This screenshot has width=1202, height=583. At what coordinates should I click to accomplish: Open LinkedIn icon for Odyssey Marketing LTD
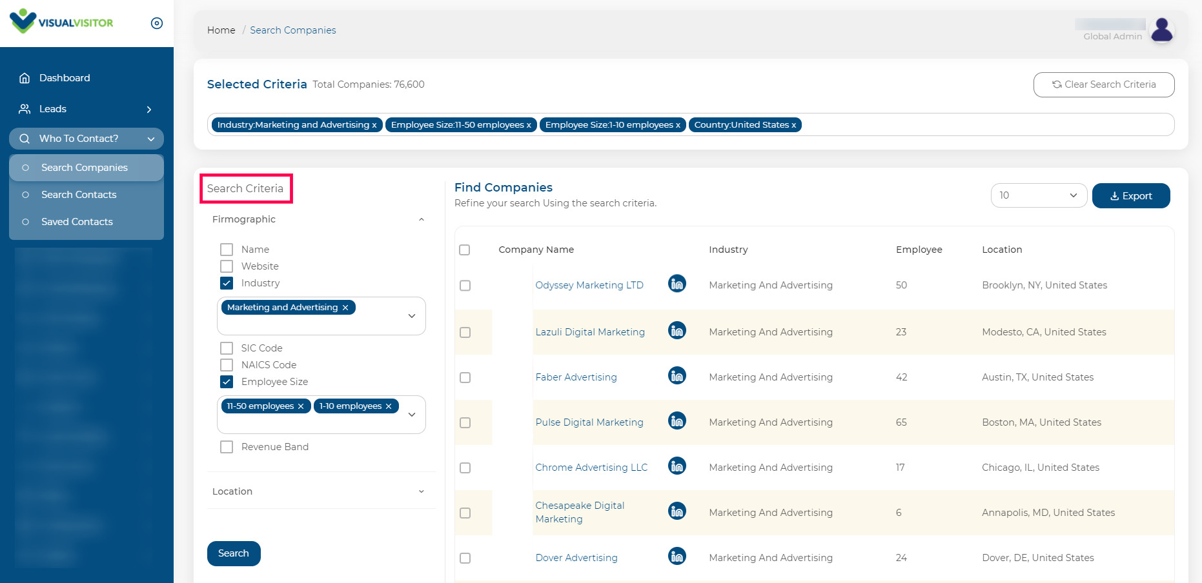click(x=677, y=284)
